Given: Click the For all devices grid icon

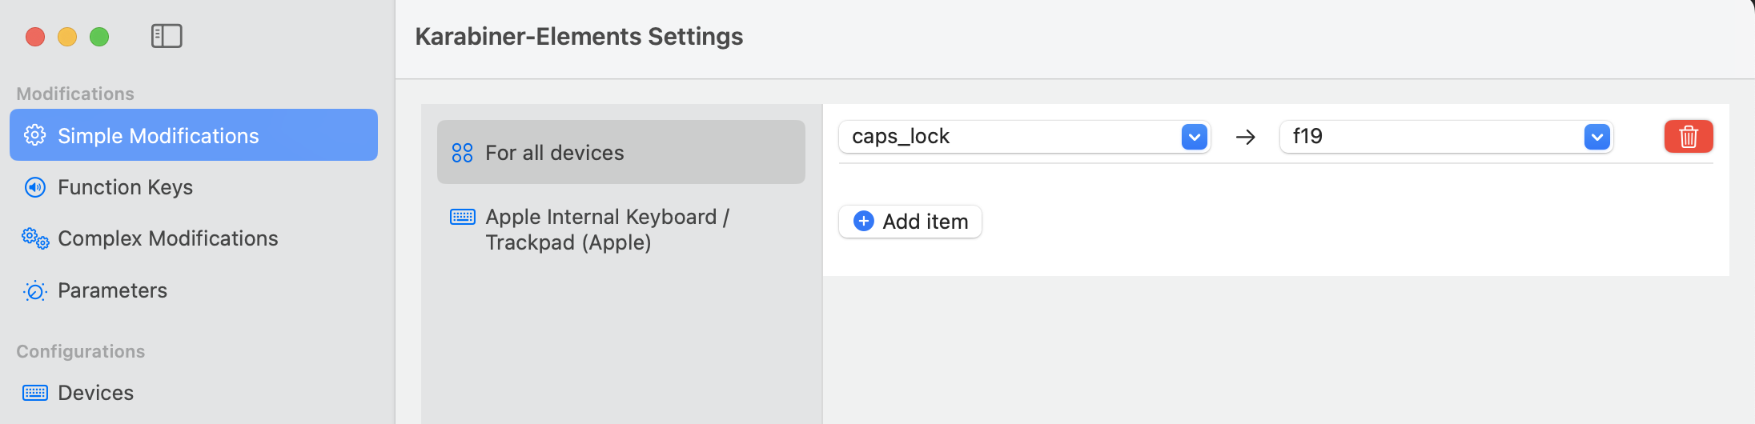Looking at the screenshot, I should 463,153.
